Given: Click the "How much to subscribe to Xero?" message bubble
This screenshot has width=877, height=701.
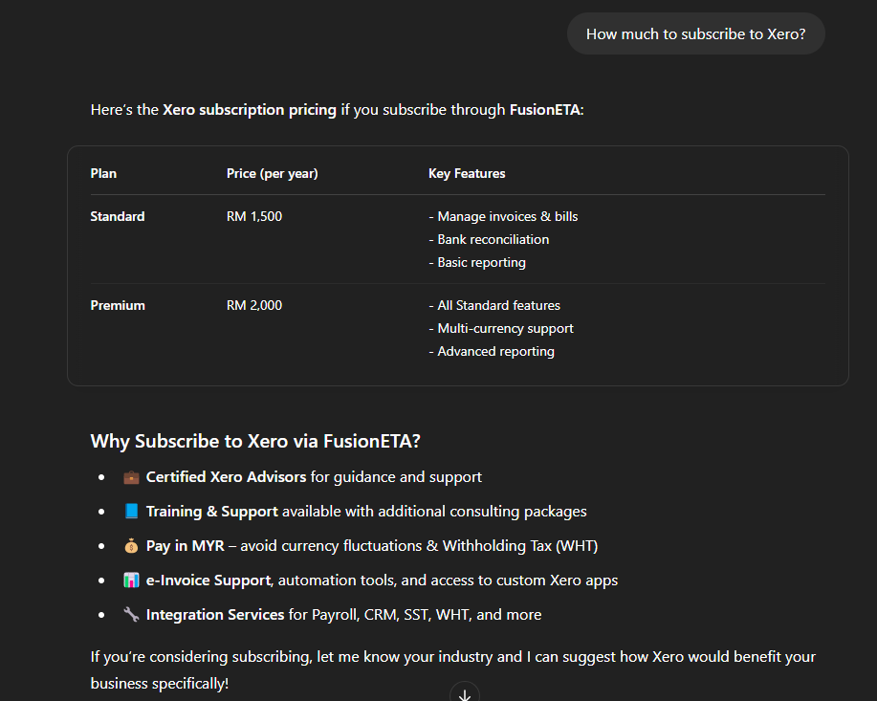Looking at the screenshot, I should click(x=695, y=34).
